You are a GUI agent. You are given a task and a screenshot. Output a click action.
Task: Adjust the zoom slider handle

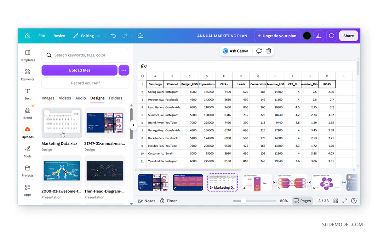point(243,201)
